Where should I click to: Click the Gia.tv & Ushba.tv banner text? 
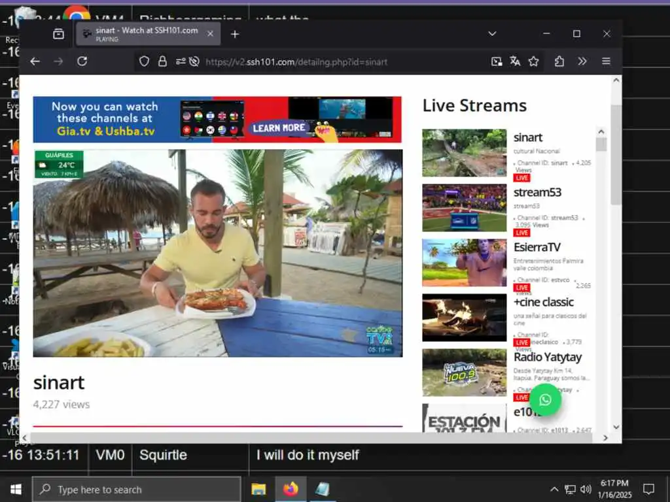coord(105,131)
